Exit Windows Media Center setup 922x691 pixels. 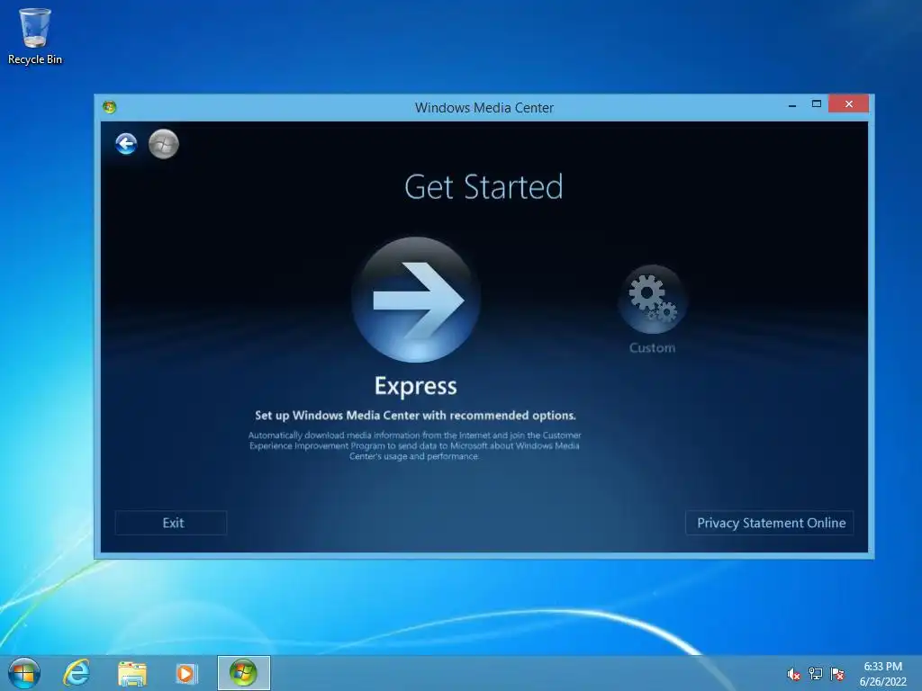point(171,523)
